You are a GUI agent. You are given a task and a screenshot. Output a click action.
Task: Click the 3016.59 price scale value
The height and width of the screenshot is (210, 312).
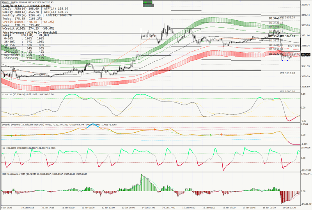click(x=306, y=87)
